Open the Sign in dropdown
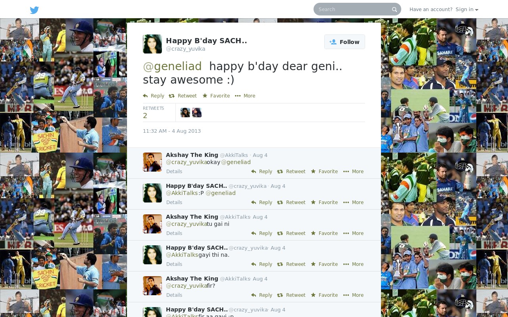Screen dimensions: 508x317 click(x=467, y=10)
